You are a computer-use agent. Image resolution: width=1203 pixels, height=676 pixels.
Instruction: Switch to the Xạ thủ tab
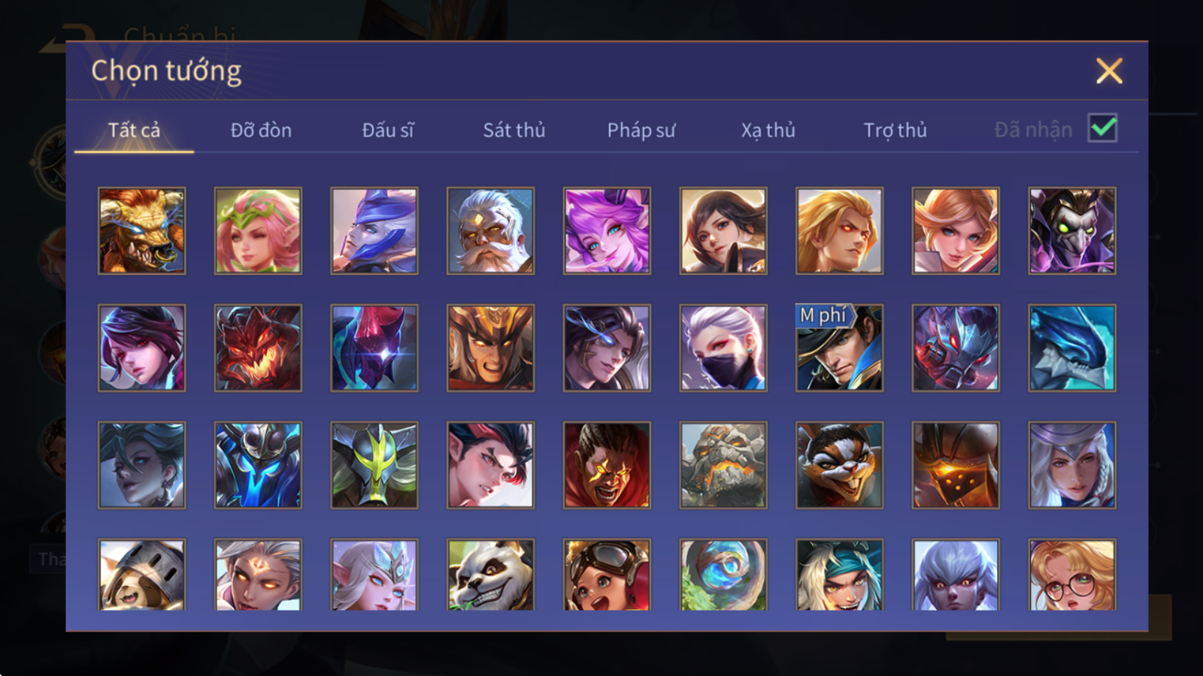(x=768, y=130)
